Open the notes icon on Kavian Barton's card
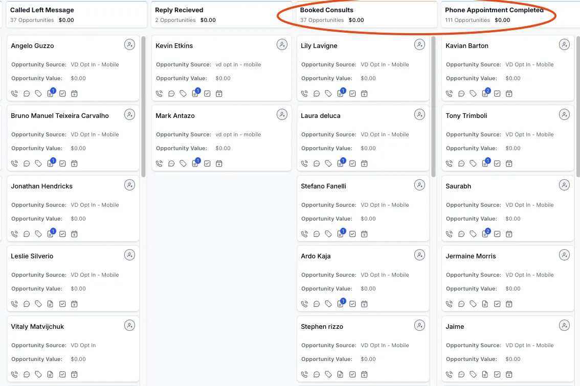 pos(485,93)
